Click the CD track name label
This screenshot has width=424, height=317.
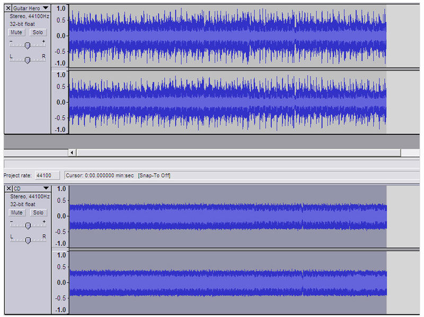(x=17, y=189)
